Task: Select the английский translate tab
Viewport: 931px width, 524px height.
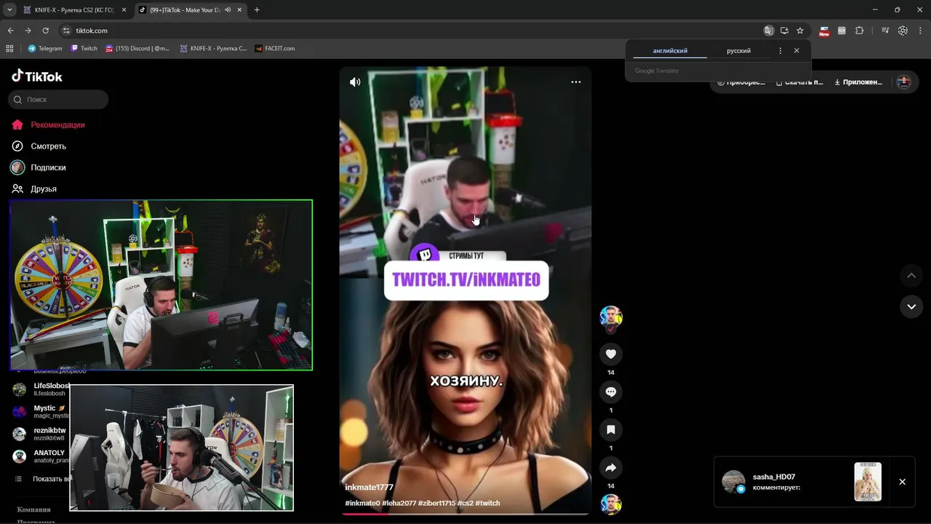Action: point(670,51)
